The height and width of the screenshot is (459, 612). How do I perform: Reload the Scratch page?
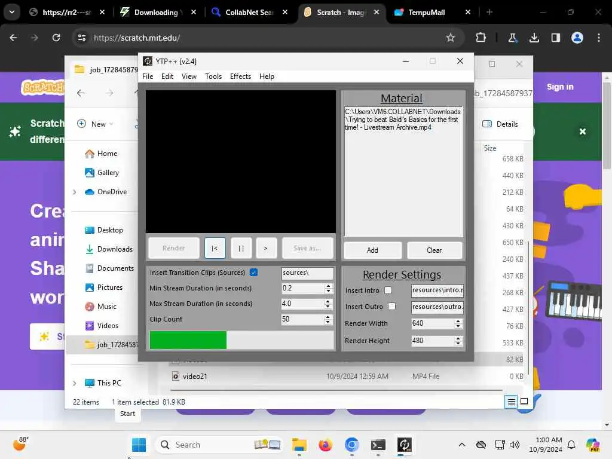coord(56,38)
